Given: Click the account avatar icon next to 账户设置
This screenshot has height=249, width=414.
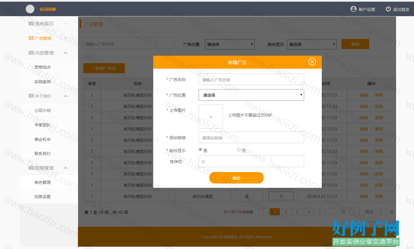Looking at the screenshot, I should click(353, 9).
